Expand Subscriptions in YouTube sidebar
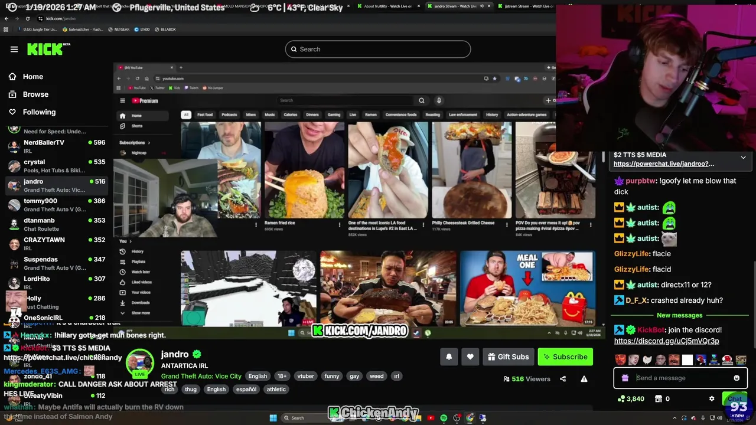The width and height of the screenshot is (756, 425). (135, 142)
